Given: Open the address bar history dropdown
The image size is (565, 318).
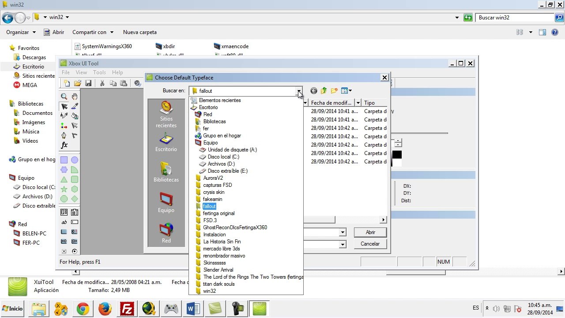Looking at the screenshot, I should [457, 18].
